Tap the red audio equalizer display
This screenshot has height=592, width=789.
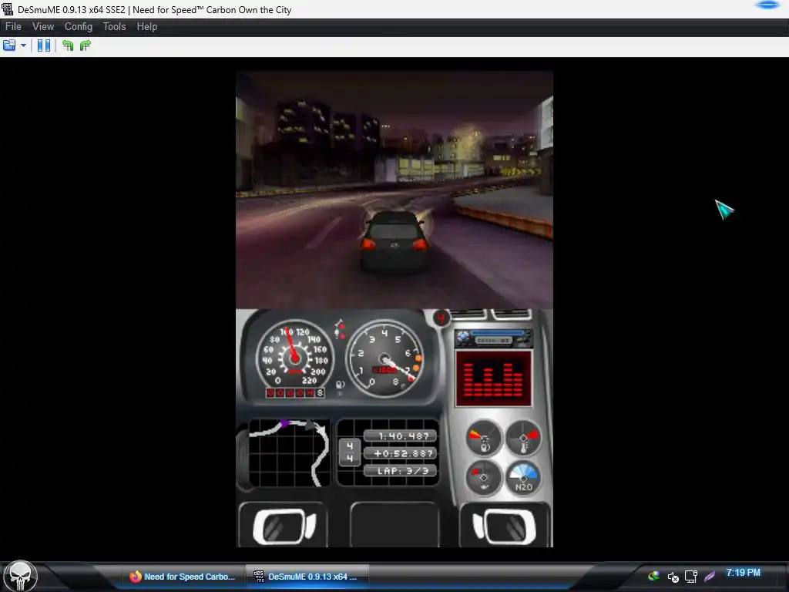[x=493, y=378]
